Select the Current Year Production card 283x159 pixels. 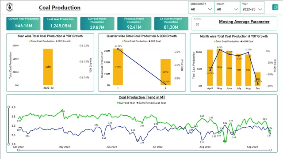[x=23, y=23]
